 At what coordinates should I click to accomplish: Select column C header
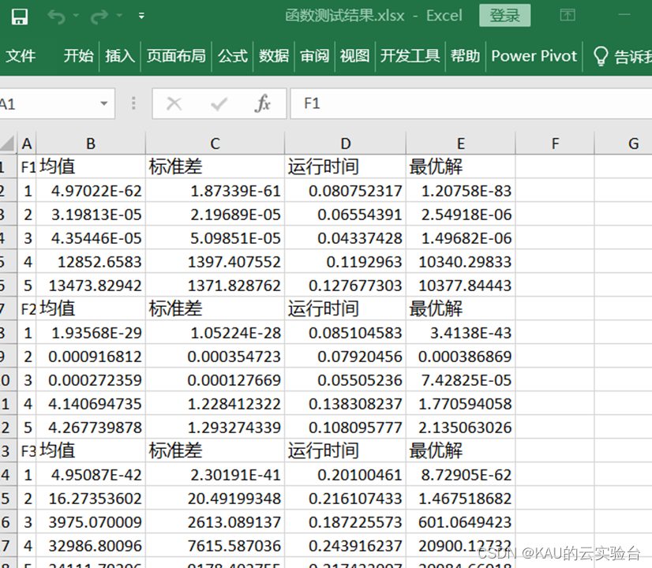(x=215, y=144)
